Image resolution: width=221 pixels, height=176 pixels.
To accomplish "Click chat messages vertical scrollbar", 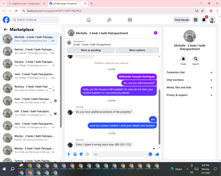I will [x=159, y=117].
